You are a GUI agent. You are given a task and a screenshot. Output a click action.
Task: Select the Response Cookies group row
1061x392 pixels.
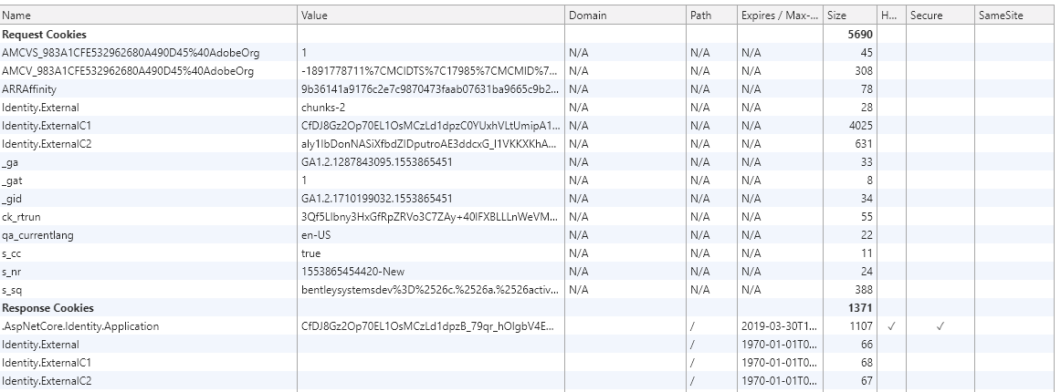click(527, 307)
